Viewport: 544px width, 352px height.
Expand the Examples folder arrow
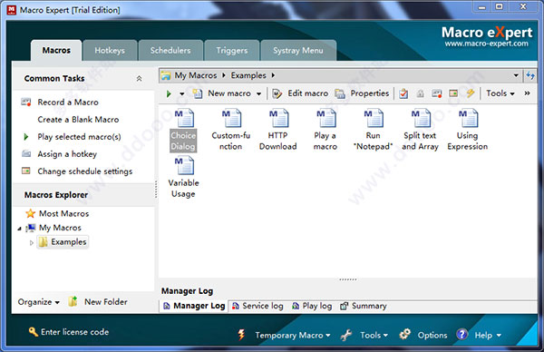coord(32,242)
